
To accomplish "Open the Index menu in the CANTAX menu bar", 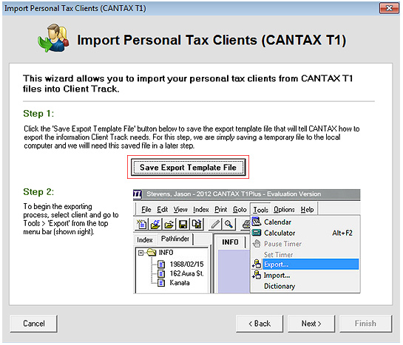I will [200, 210].
